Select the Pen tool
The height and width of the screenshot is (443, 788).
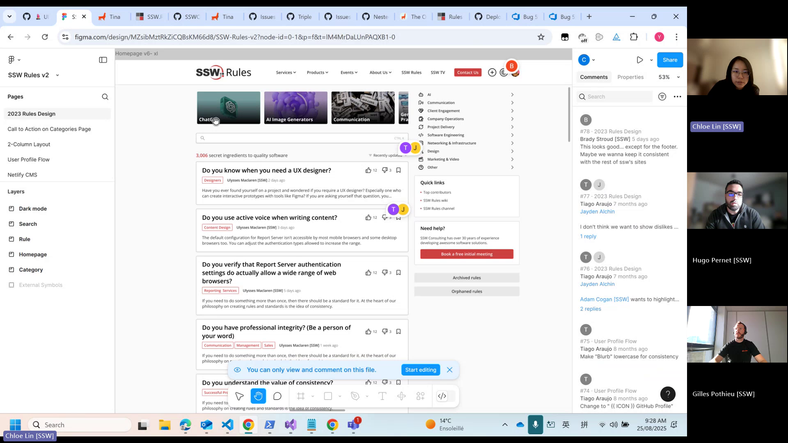coord(355,396)
